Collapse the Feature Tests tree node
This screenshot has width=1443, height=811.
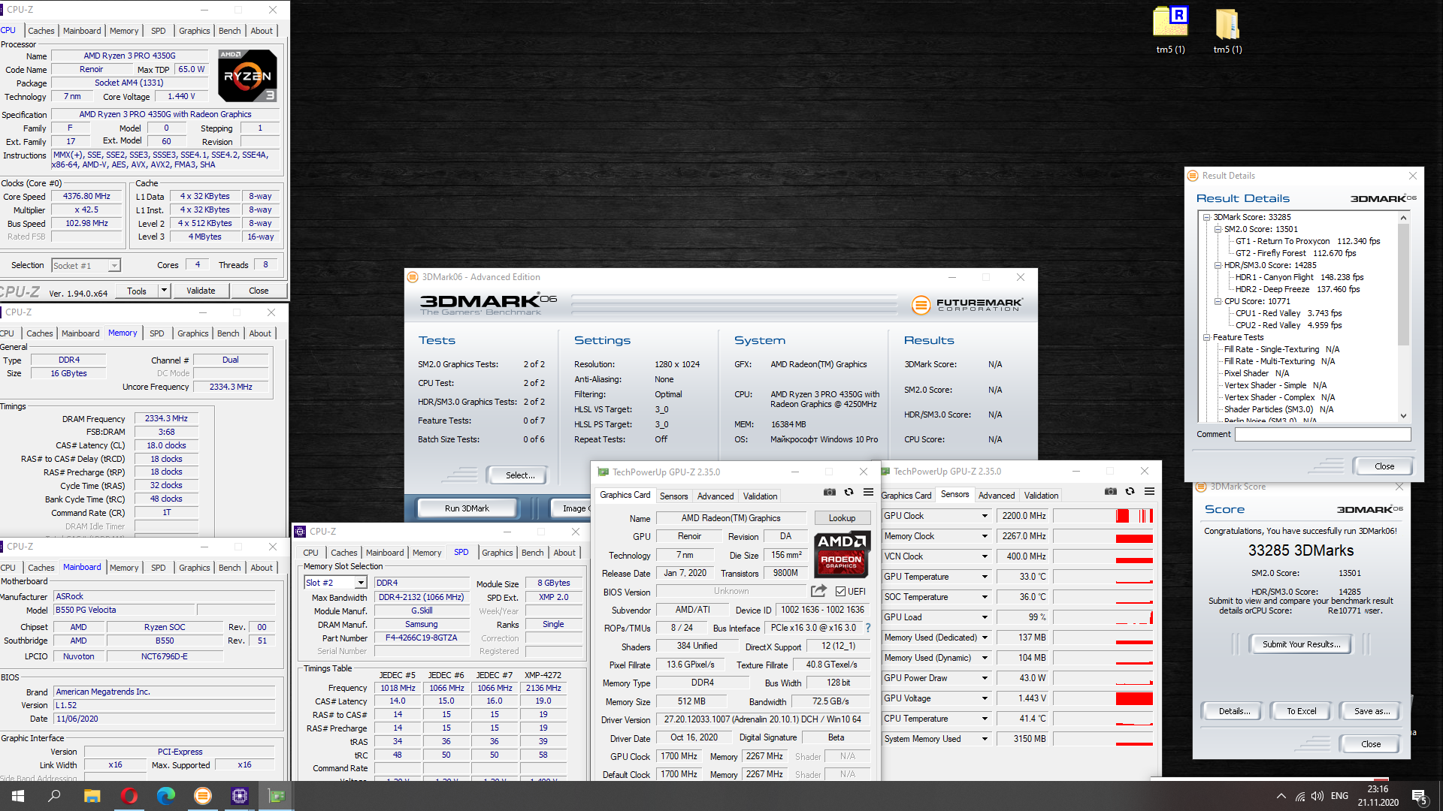tap(1207, 337)
